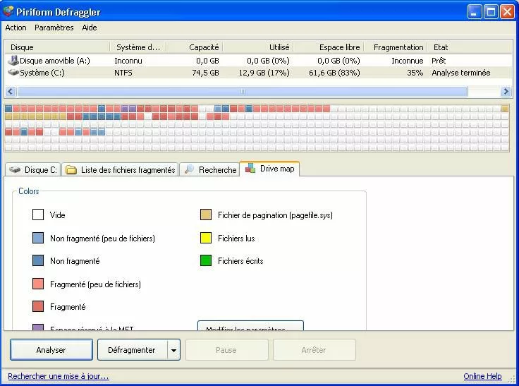Sort by the Système d... column header

pos(138,47)
